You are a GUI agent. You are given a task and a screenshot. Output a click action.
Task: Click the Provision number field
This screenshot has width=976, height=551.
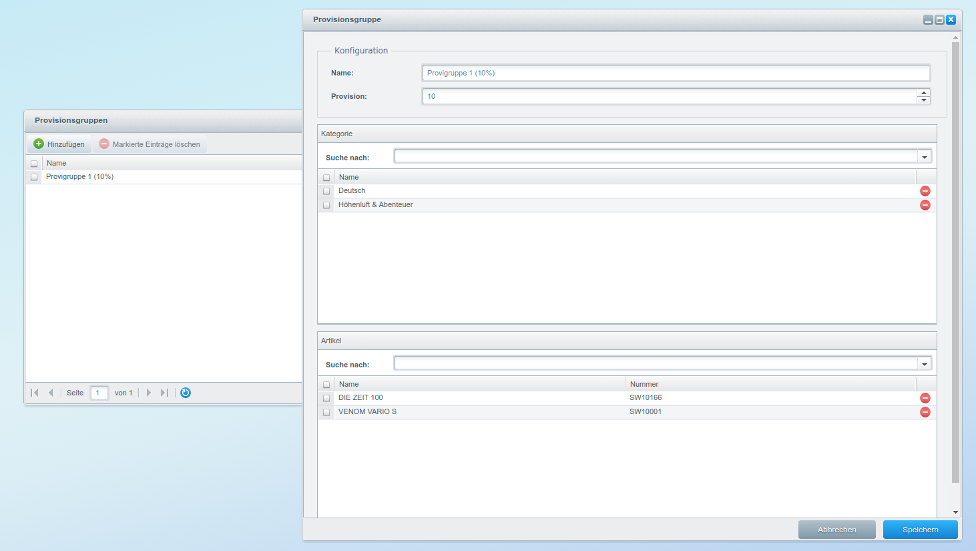670,96
